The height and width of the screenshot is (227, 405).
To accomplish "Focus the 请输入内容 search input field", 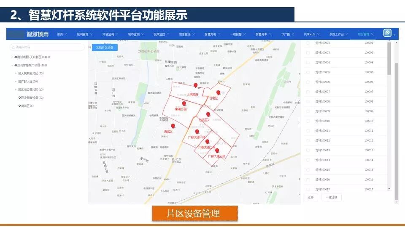I will point(47,48).
